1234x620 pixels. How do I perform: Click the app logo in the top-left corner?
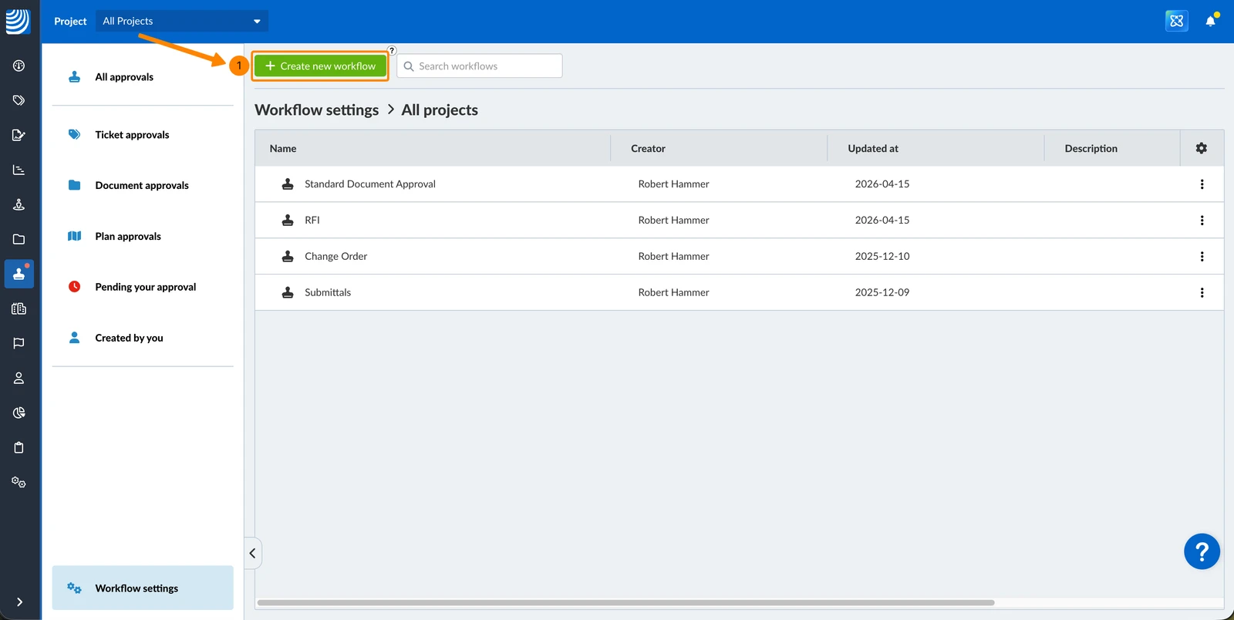coord(18,22)
